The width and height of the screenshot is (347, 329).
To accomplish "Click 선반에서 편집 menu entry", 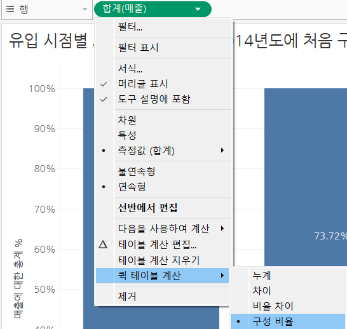I will (163, 208).
